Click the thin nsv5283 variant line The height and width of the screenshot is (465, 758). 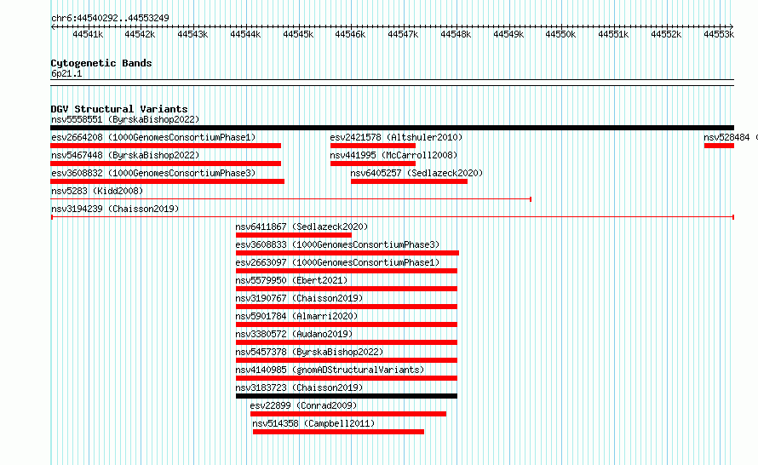(x=291, y=199)
